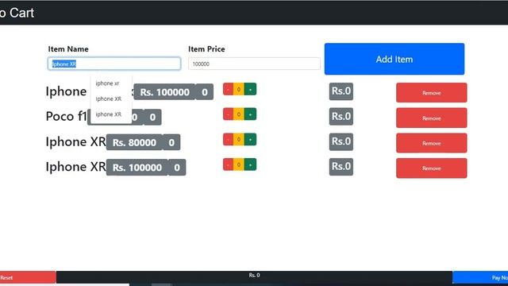Click yellow quantity counter in Poco f1 row

click(239, 114)
